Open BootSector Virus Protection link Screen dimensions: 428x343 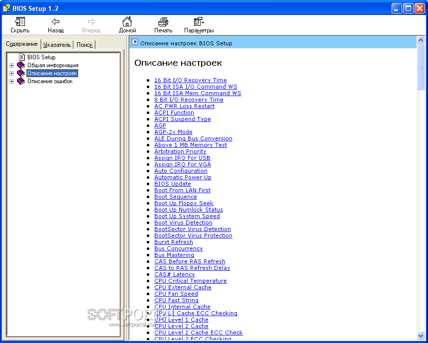[x=193, y=235]
